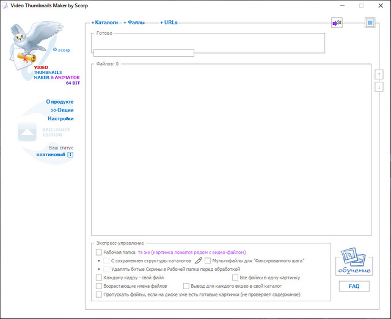Open the Файлы add menu

[136, 22]
